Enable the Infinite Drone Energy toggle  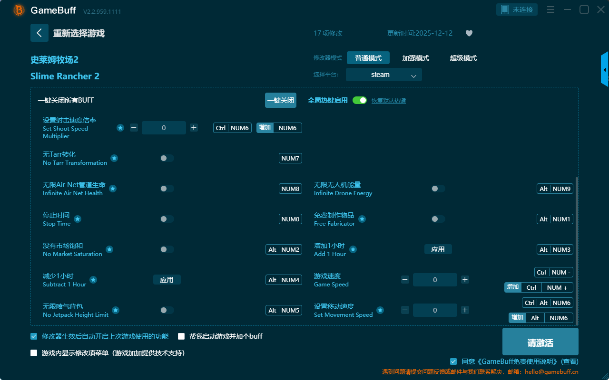click(x=438, y=189)
